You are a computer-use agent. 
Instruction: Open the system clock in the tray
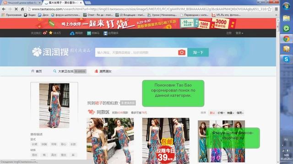286,157
